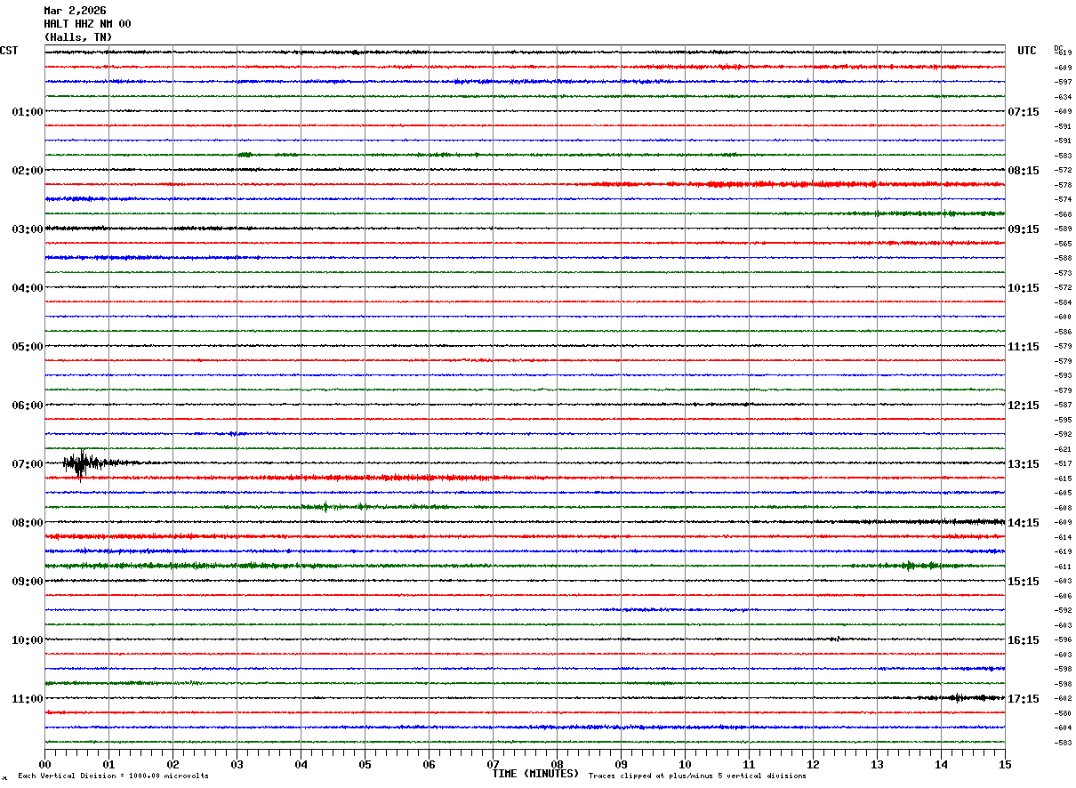1076x788 pixels.
Task: Click the 12:15 UTC time label
Action: (x=1023, y=406)
